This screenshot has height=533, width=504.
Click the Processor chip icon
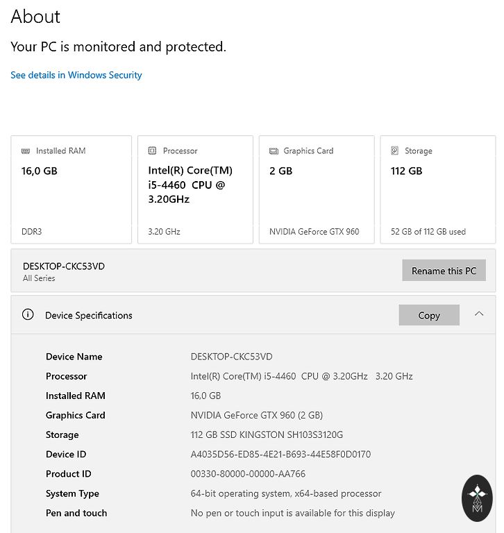(152, 151)
